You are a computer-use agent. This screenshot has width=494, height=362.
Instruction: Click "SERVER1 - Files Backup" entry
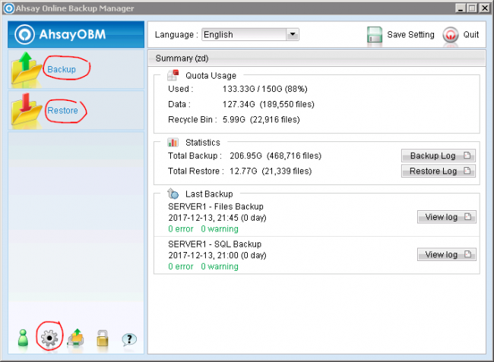point(216,206)
